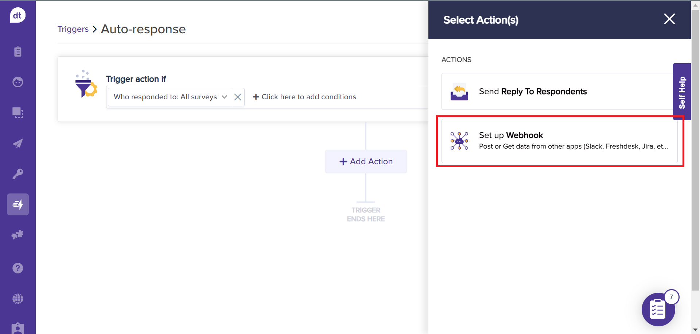Close the Select Action(s) panel
This screenshot has width=700, height=334.
(669, 19)
